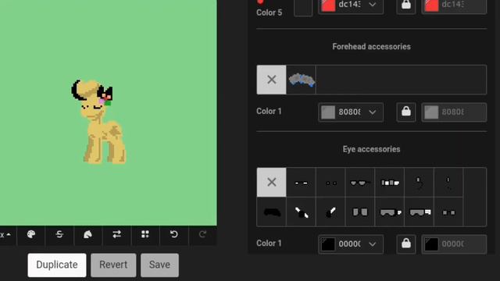
Task: Toggle the forehead accessories Color 1 lock
Action: pos(406,112)
